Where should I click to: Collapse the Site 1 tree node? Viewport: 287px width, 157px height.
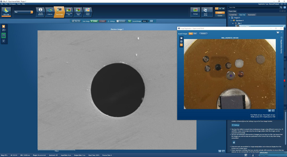233,23
